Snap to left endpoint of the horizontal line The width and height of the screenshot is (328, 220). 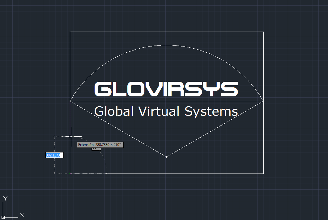[x=70, y=101]
